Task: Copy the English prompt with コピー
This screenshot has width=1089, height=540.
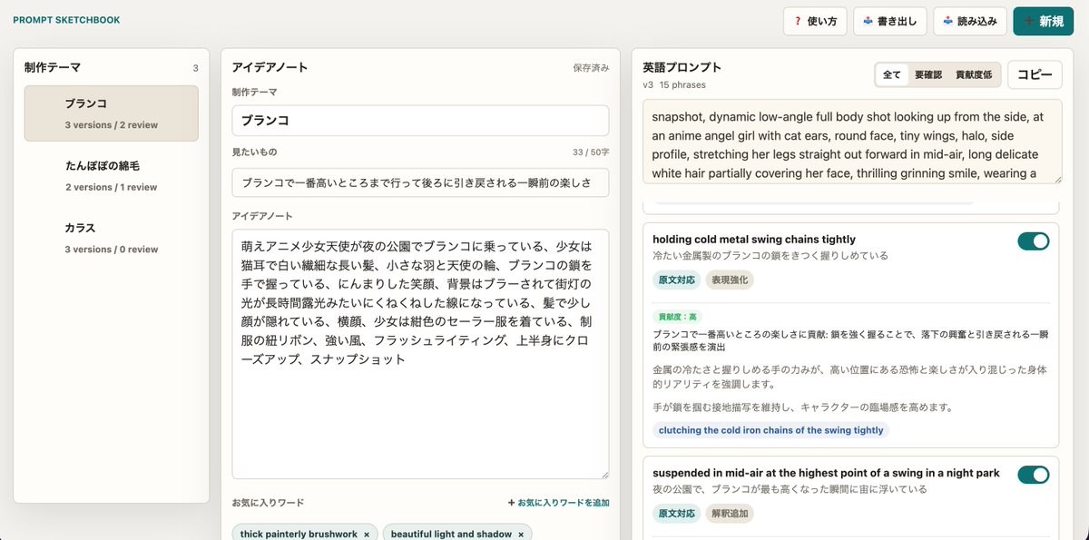Action: pos(1035,74)
